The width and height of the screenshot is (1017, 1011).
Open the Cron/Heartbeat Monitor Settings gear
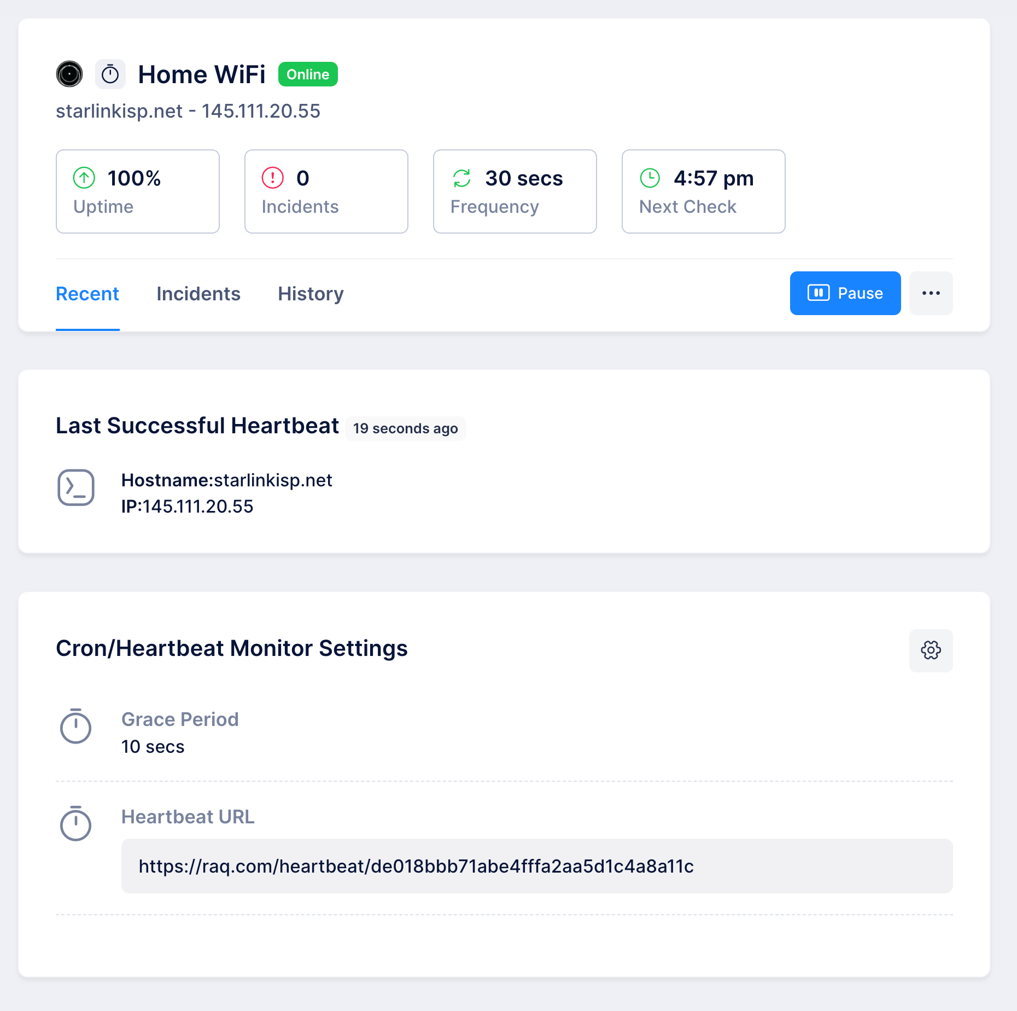[x=931, y=650]
